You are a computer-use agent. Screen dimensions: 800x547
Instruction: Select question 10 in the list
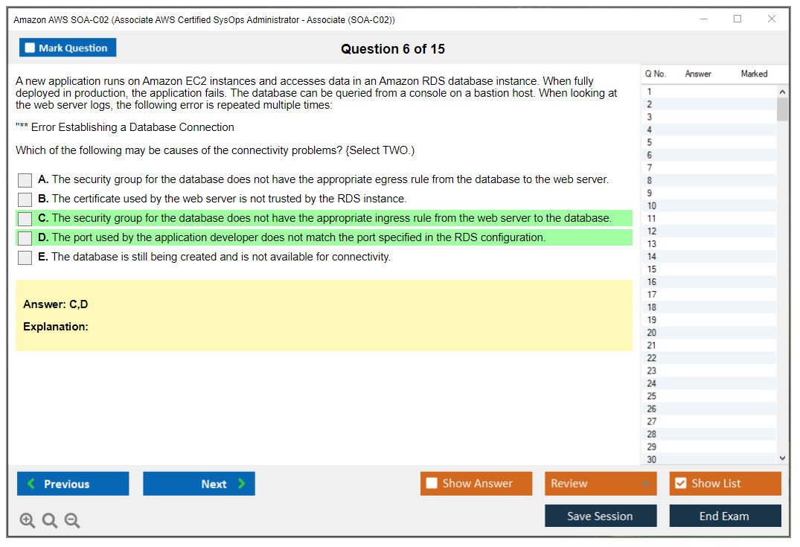[652, 205]
